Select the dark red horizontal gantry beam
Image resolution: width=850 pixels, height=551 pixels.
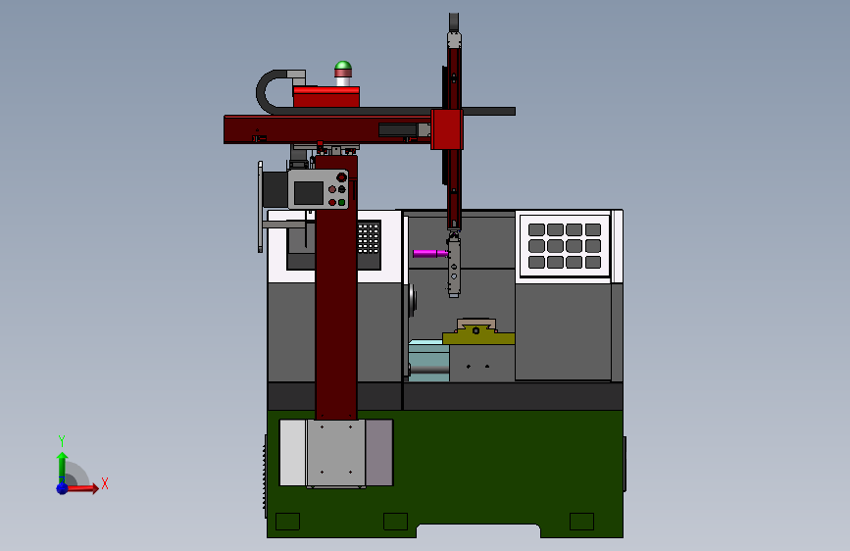pos(327,129)
